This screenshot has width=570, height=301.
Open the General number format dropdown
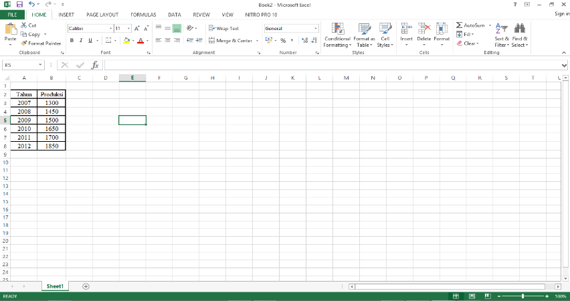316,28
